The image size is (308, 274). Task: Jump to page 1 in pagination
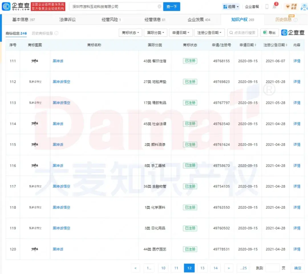(149, 268)
